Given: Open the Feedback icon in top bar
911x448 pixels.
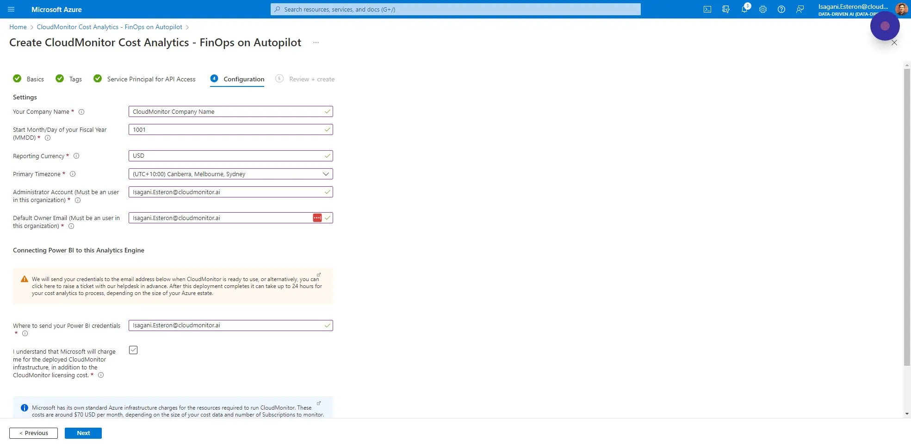Looking at the screenshot, I should 800,9.
